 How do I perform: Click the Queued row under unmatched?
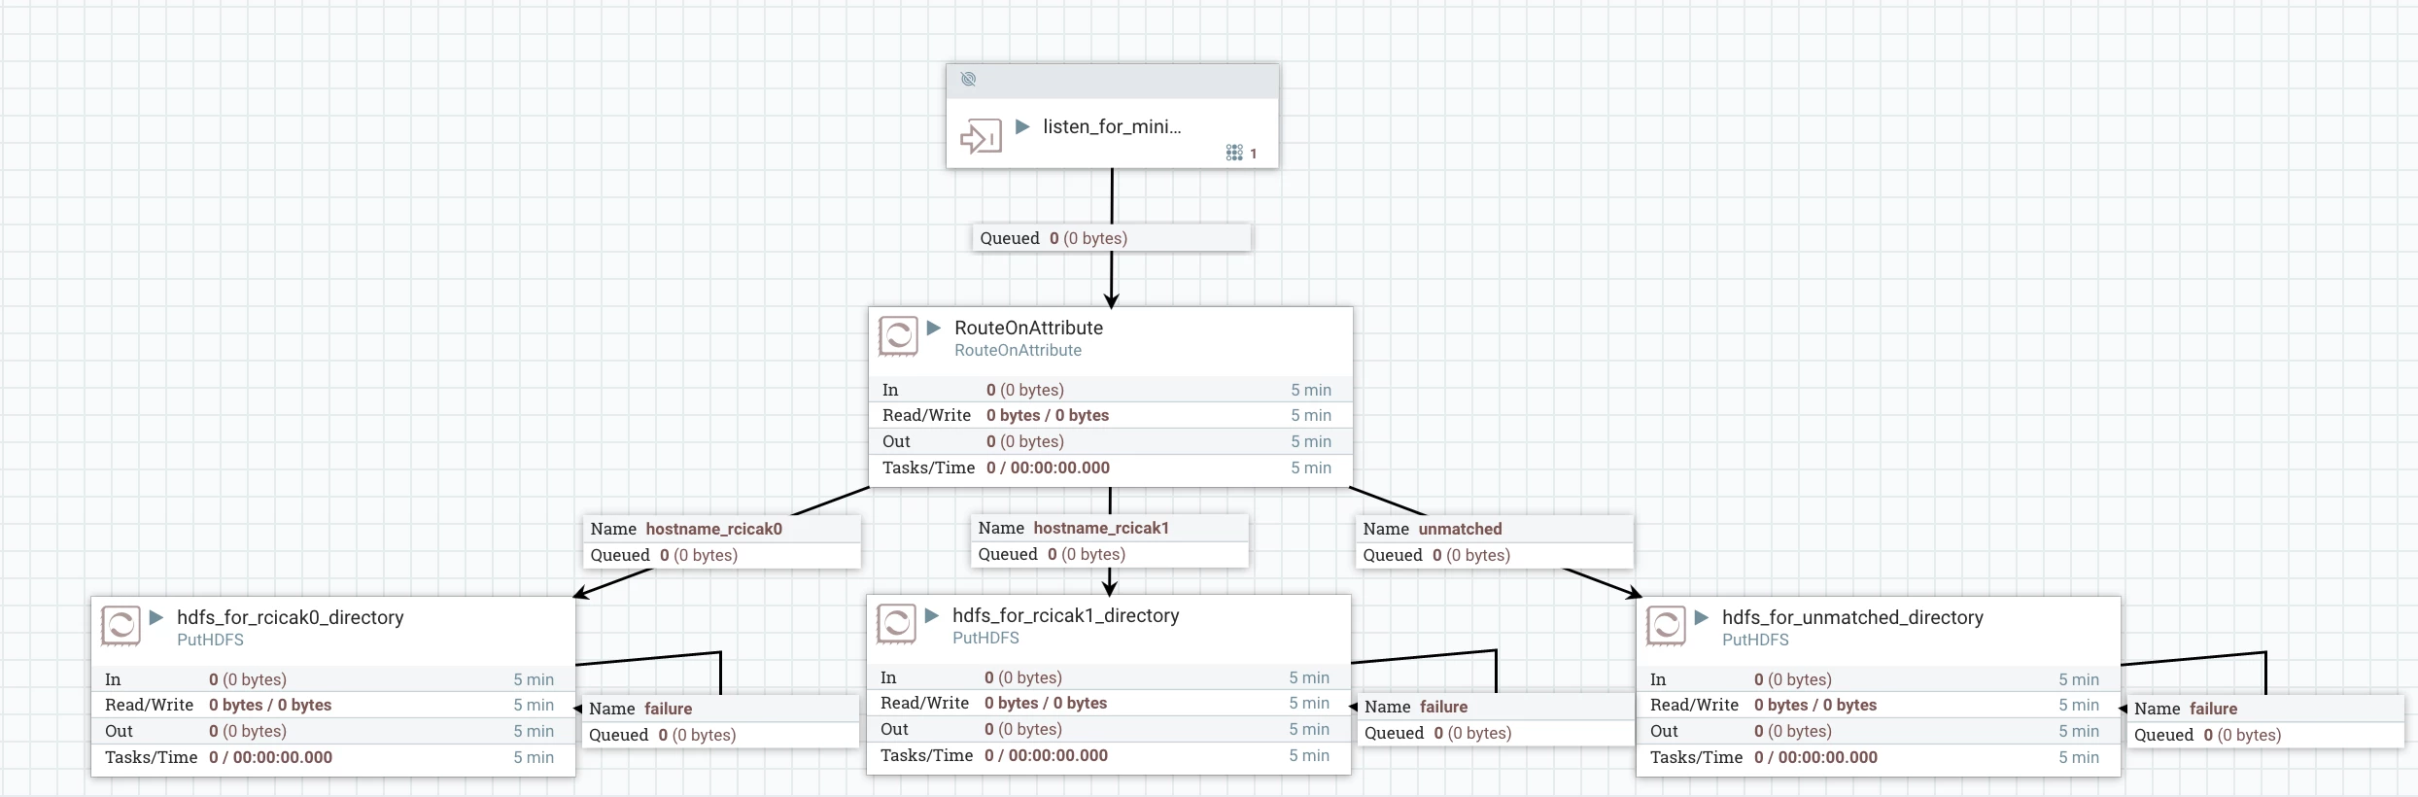(1495, 555)
